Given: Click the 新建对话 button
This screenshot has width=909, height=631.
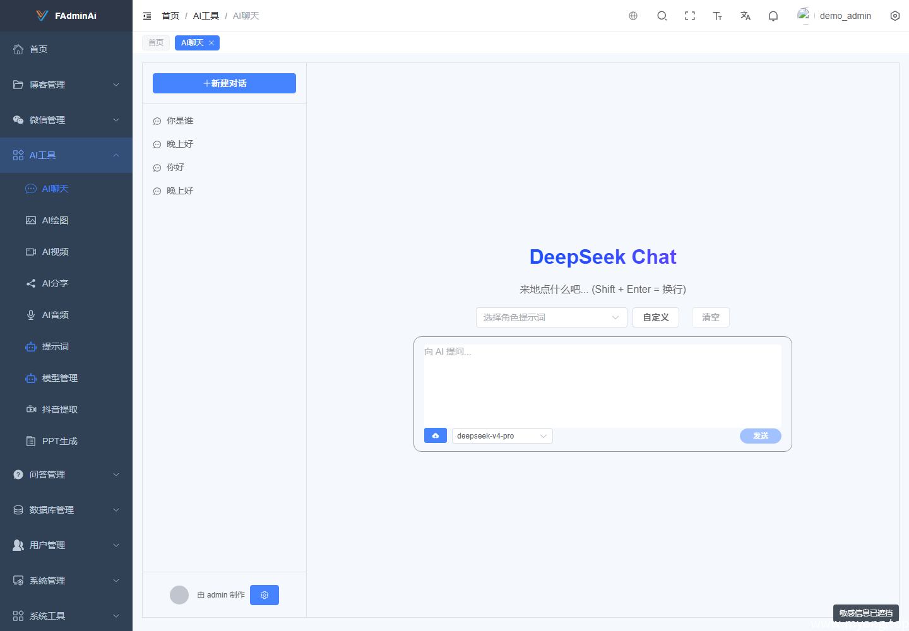Looking at the screenshot, I should 224,83.
